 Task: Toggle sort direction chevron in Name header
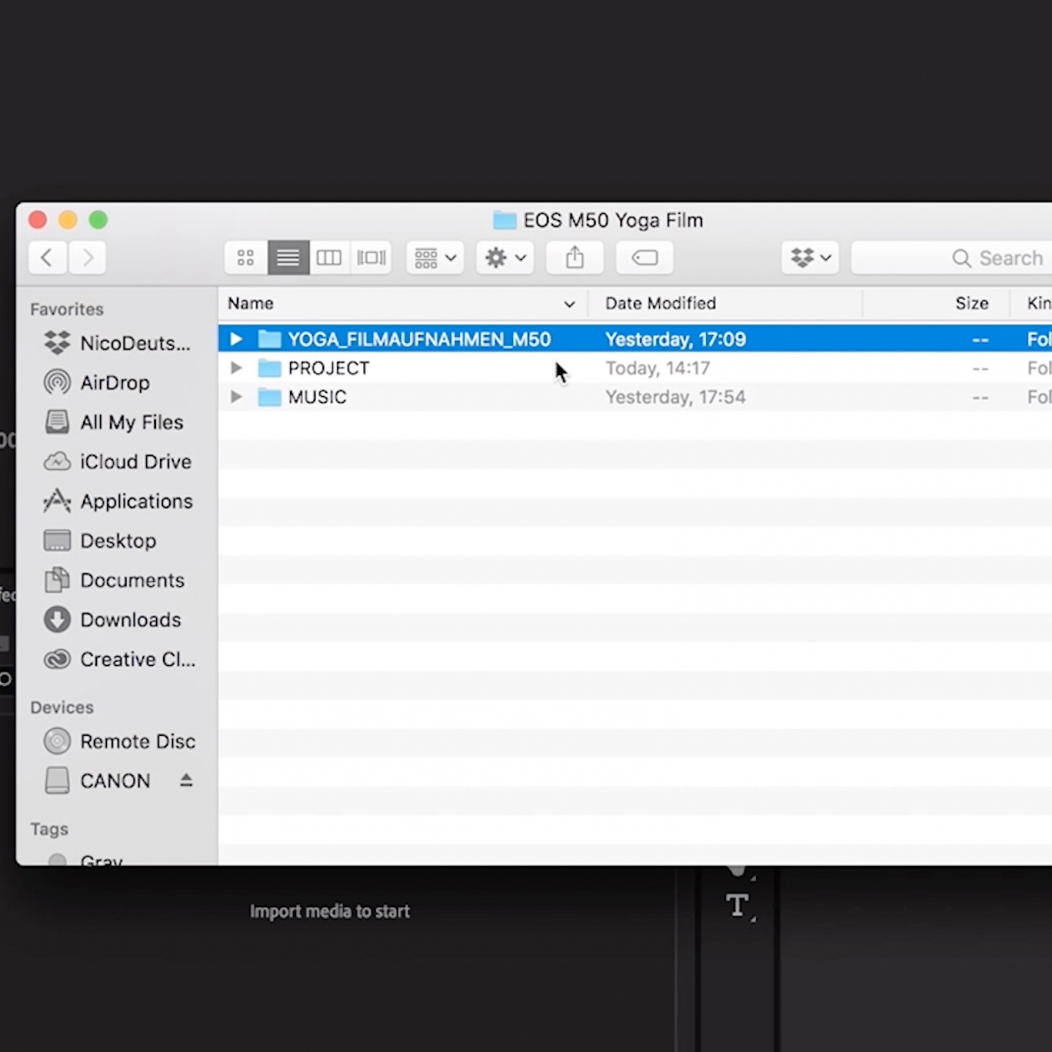570,304
